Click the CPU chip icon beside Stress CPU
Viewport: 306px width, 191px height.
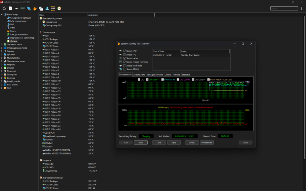(x=121, y=51)
